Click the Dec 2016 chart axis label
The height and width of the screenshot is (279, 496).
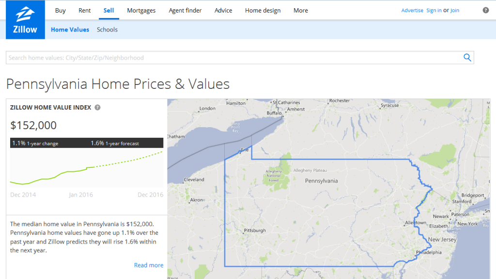[x=150, y=195]
